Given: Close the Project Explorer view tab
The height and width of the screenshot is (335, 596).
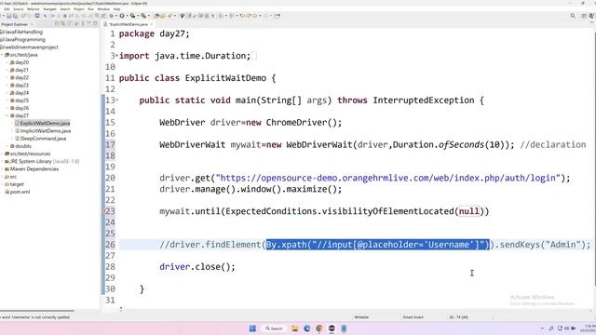Looking at the screenshot, I should (32, 24).
